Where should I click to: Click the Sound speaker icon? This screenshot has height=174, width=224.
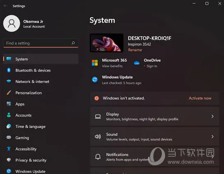point(98,136)
